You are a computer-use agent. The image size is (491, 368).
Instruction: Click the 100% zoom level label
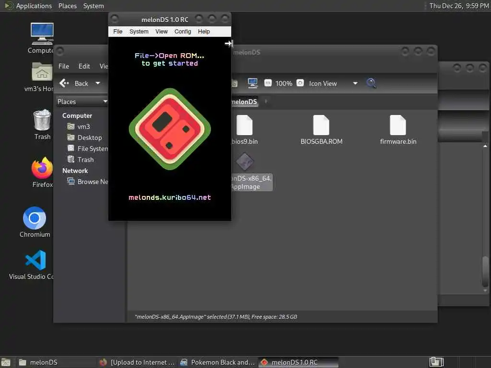pyautogui.click(x=284, y=83)
